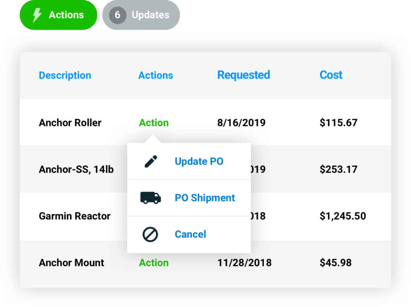Sort by Description column header

[x=65, y=76]
